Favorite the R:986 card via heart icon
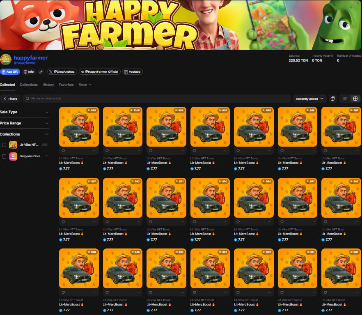This screenshot has height=315, width=362. [x=107, y=292]
